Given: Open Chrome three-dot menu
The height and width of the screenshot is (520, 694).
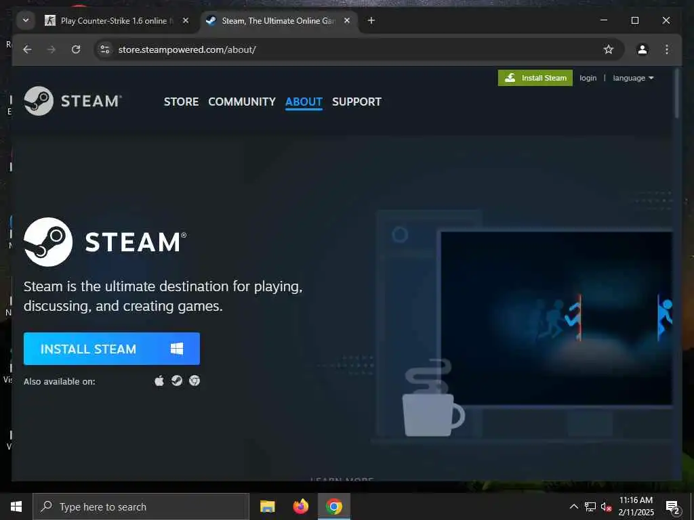Looking at the screenshot, I should 667,49.
